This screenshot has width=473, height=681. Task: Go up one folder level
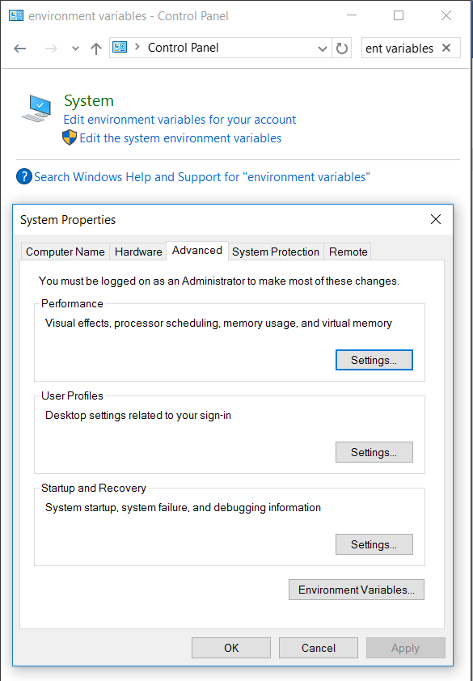pyautogui.click(x=96, y=49)
